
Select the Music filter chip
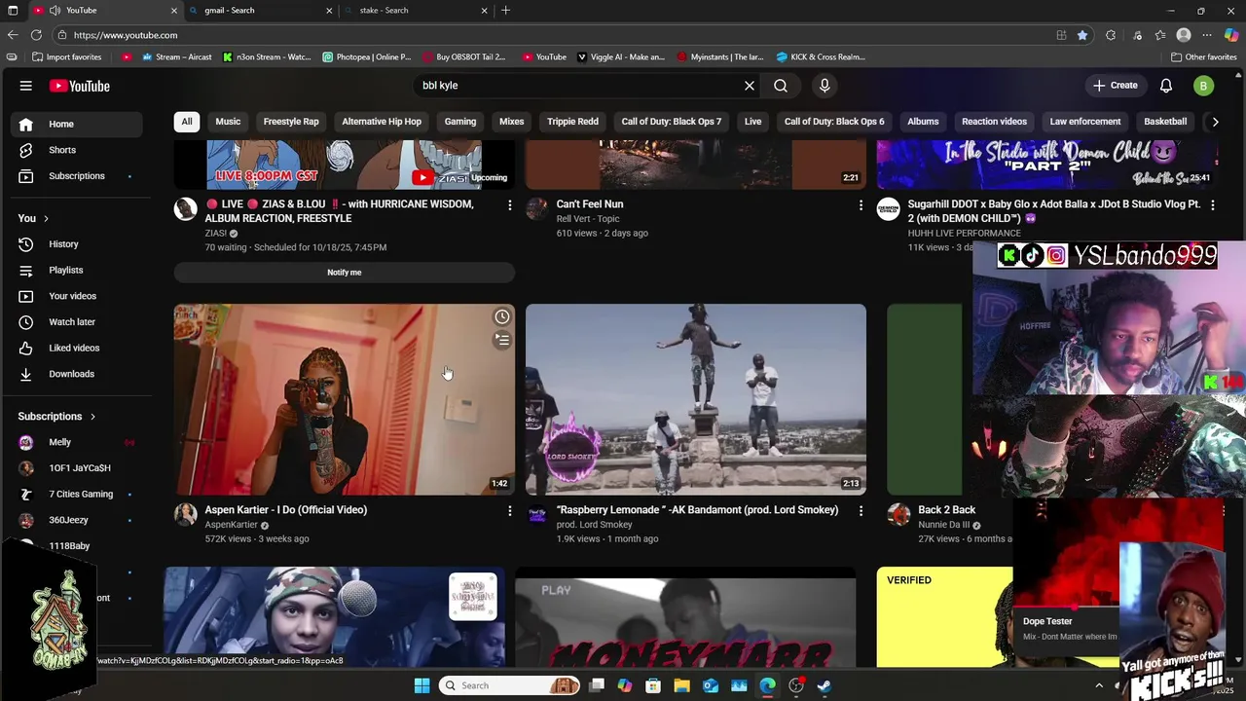228,122
